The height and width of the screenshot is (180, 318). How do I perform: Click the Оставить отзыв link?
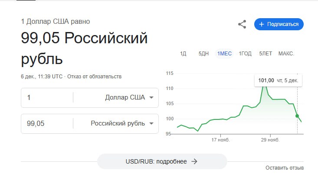tap(284, 168)
